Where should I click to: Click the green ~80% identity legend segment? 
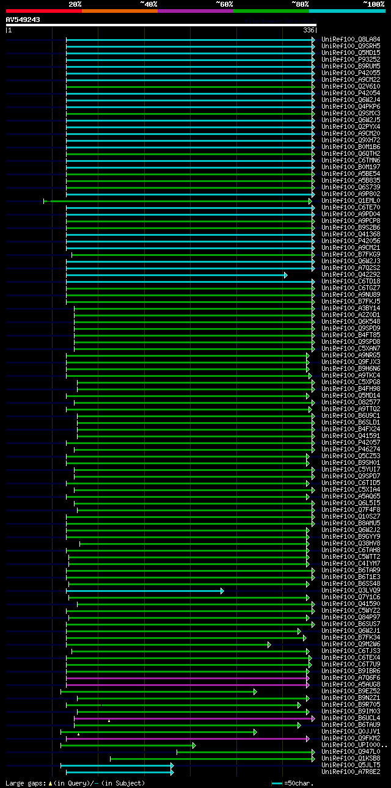point(271,11)
